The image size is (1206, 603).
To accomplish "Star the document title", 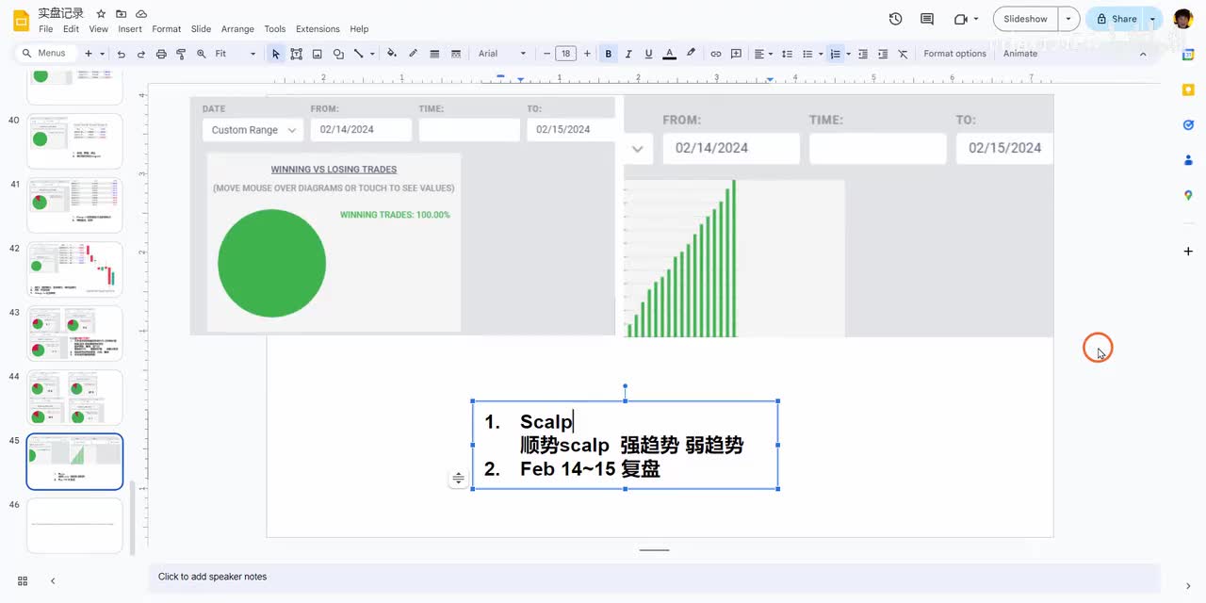I will point(101,14).
